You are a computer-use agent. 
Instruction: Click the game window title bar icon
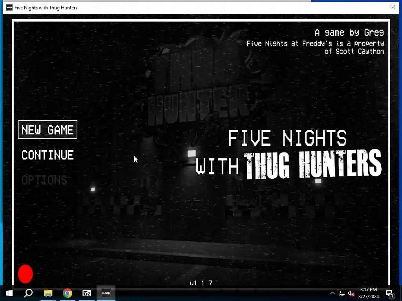[9, 8]
